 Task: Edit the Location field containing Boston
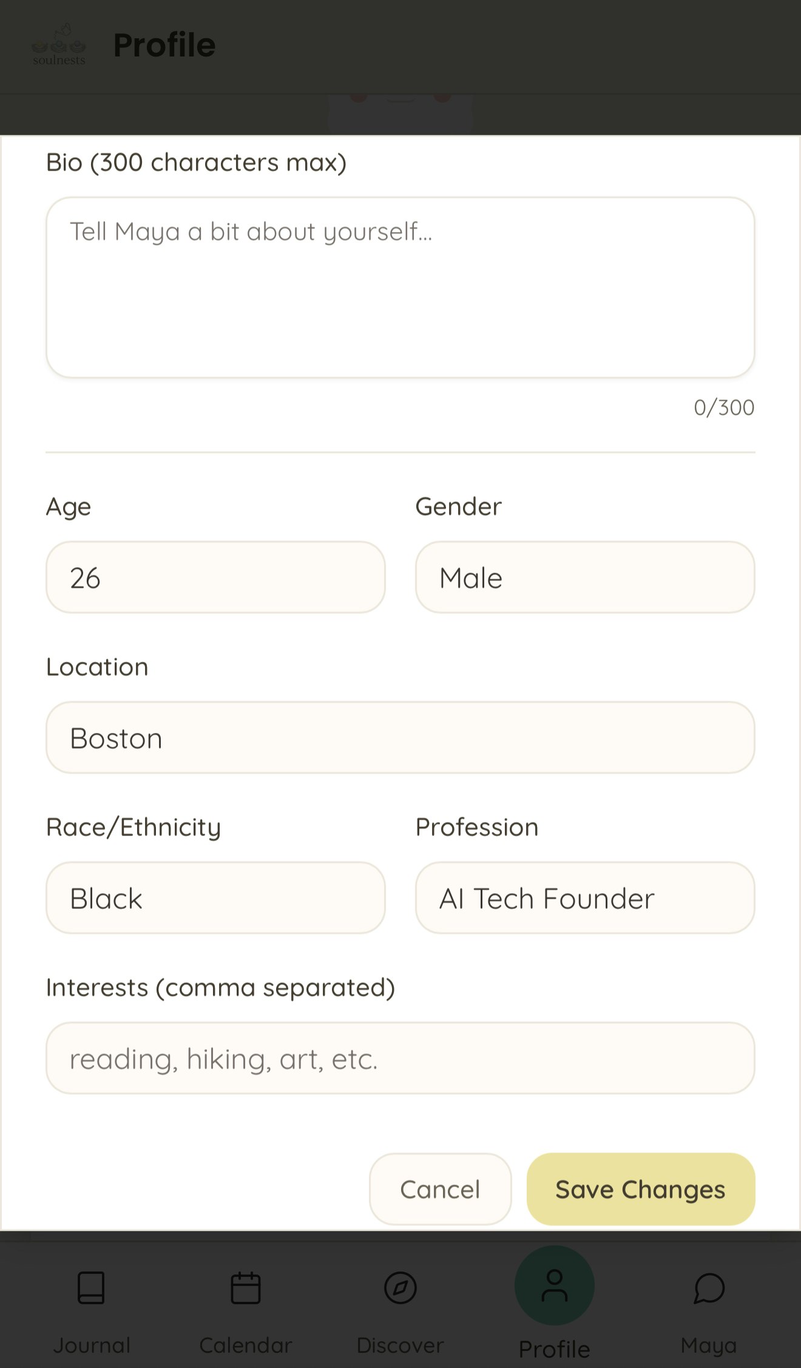pos(400,738)
